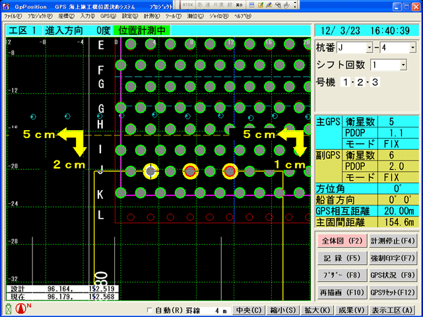423x317 pixels.
Task: Click the 計測停止(F4) button
Action: 393,241
